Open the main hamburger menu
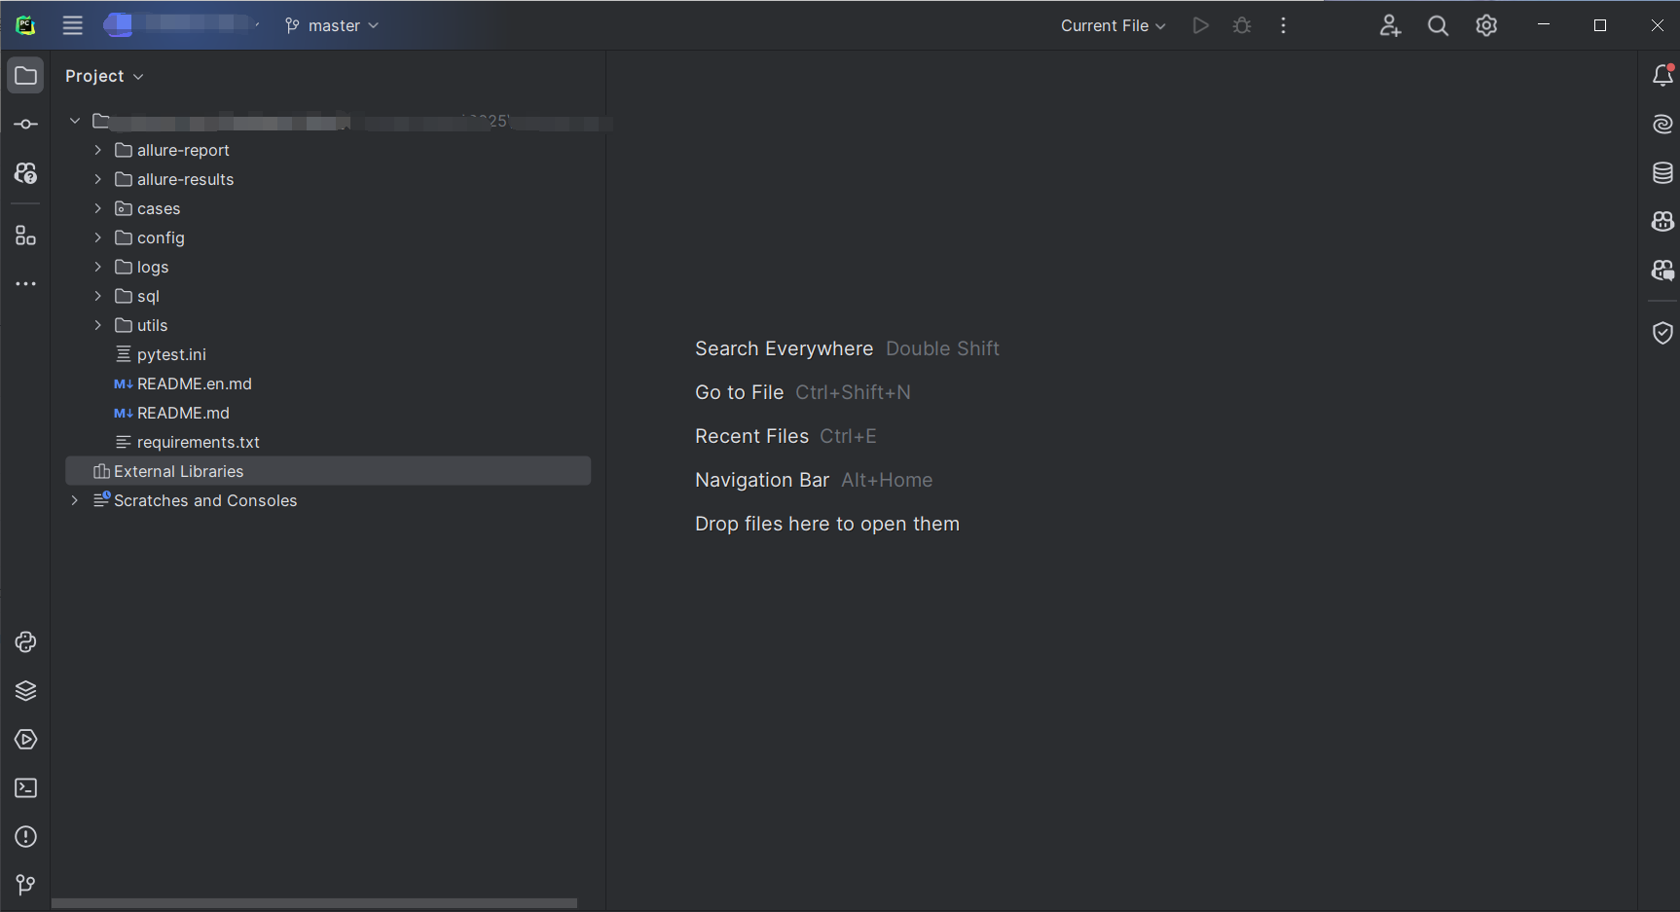This screenshot has width=1680, height=912. [x=73, y=25]
